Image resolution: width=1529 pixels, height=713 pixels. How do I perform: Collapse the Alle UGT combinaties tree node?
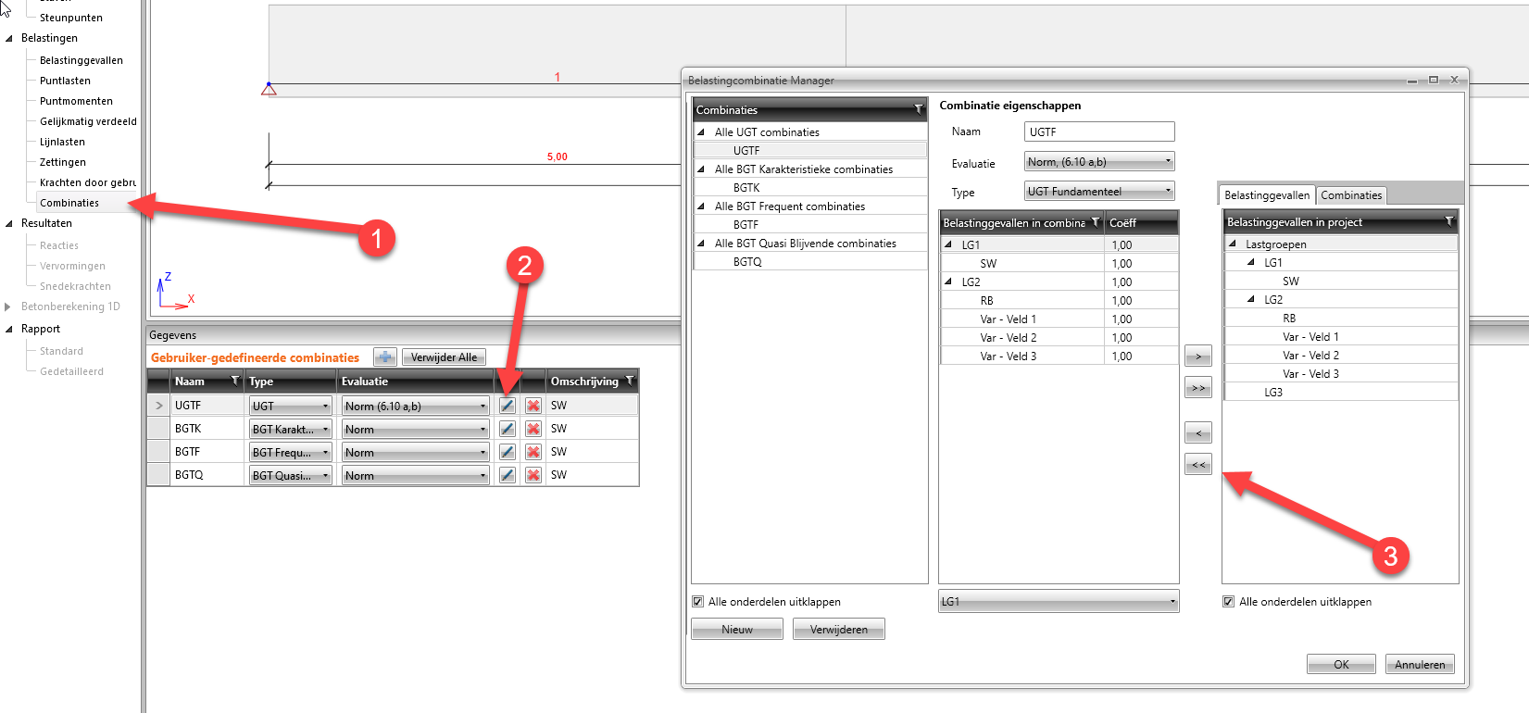[701, 132]
